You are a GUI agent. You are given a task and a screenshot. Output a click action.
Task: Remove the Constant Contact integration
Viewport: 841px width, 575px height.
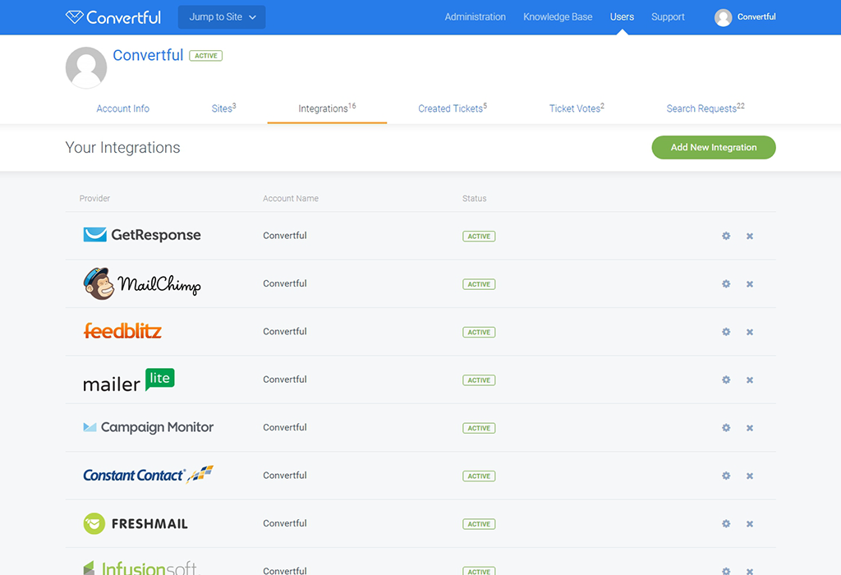750,476
